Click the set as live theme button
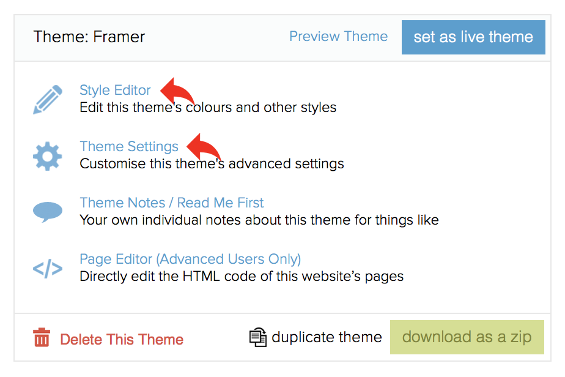Viewport: 565px width, 377px height. click(x=473, y=37)
